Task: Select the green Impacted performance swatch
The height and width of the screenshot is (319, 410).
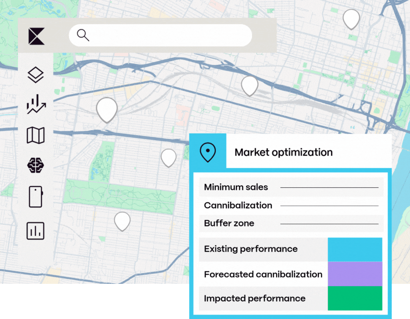Action: [x=355, y=299]
